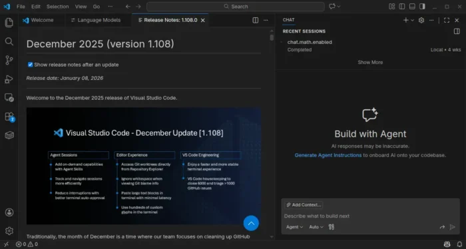Open the File menu
This screenshot has height=249, width=466.
[21, 6]
